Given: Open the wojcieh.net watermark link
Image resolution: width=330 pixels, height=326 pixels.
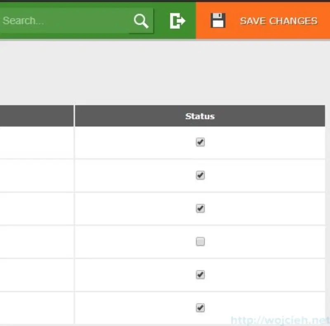Looking at the screenshot, I should (280, 320).
